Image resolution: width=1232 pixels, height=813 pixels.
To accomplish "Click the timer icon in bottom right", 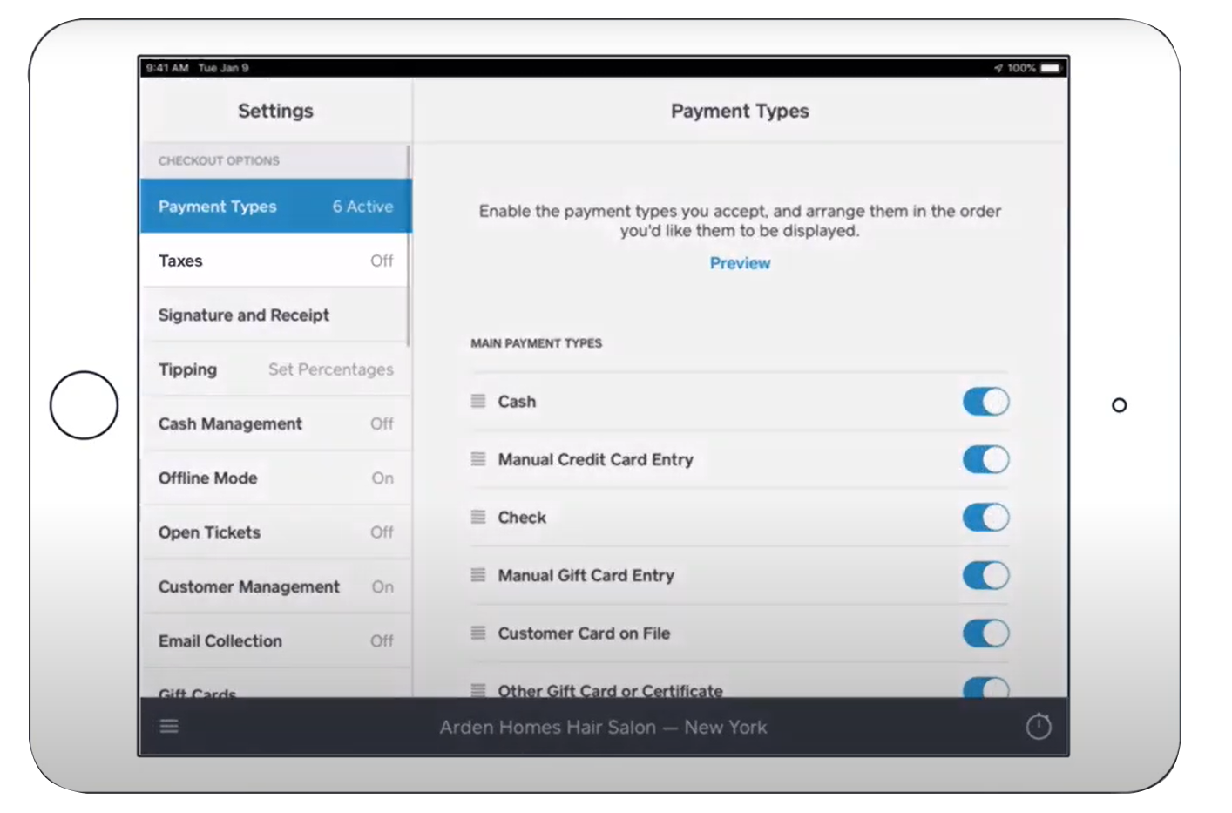I will tap(1039, 726).
